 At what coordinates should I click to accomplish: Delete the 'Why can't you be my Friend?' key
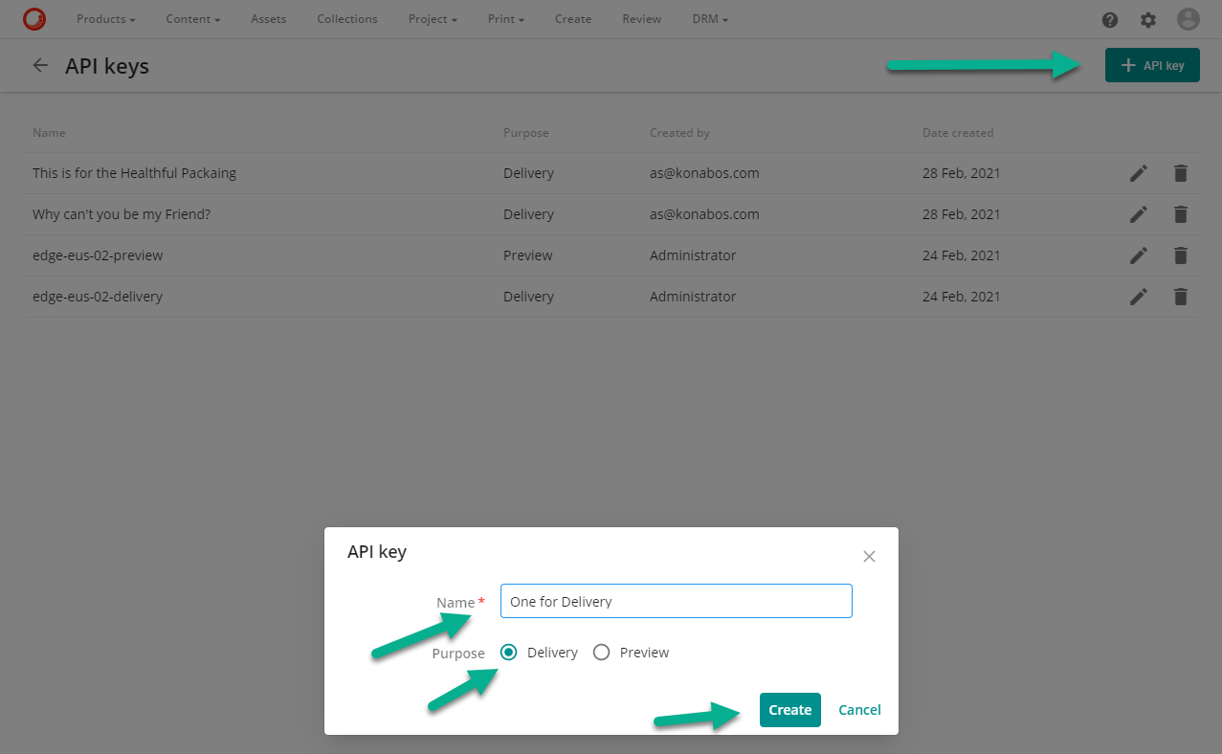coord(1181,214)
